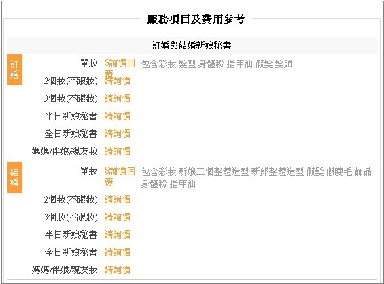Image resolution: width=384 pixels, height=284 pixels.
Task: Click the 服務項目及費用參考 heading
Action: tap(196, 19)
